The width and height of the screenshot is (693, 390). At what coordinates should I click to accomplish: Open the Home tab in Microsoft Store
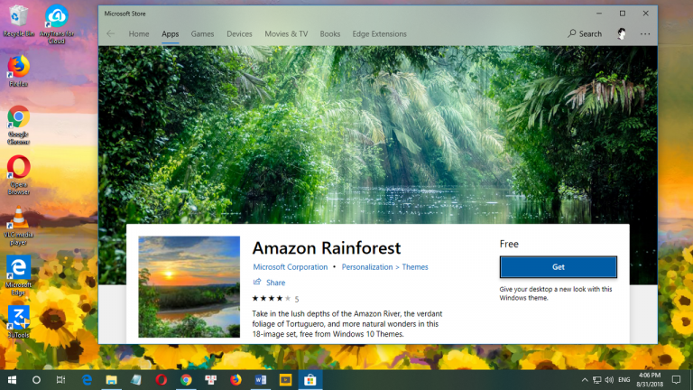click(139, 33)
